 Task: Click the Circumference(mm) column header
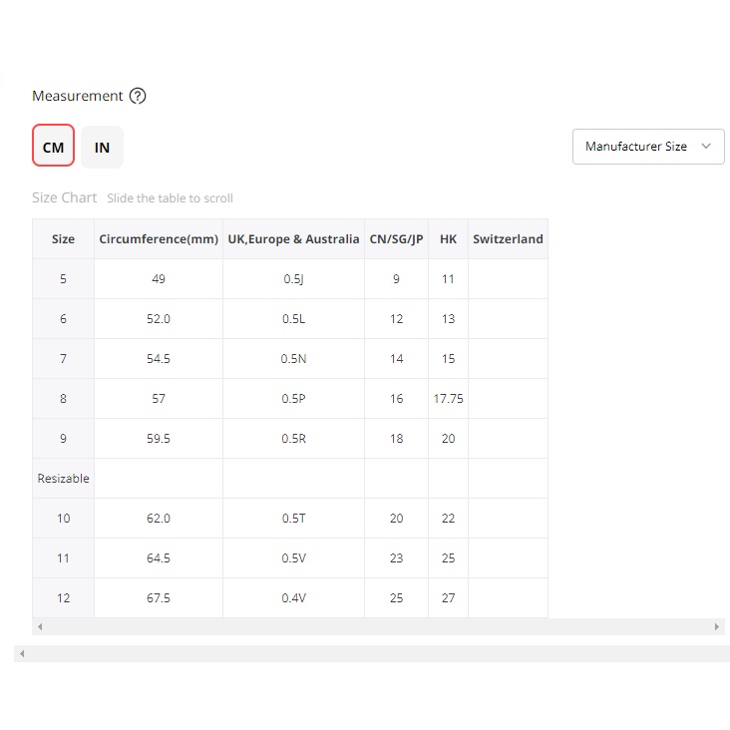(159, 239)
